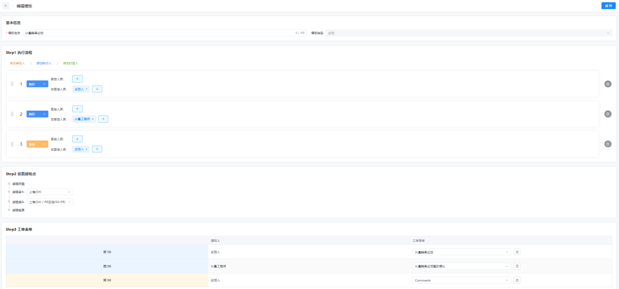Add a fixed person in row 3
Viewport: 619px width, 289px height.
(x=77, y=139)
